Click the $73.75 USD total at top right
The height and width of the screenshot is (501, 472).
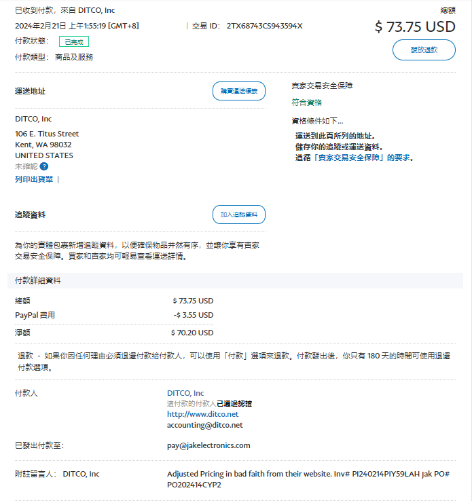(x=414, y=26)
